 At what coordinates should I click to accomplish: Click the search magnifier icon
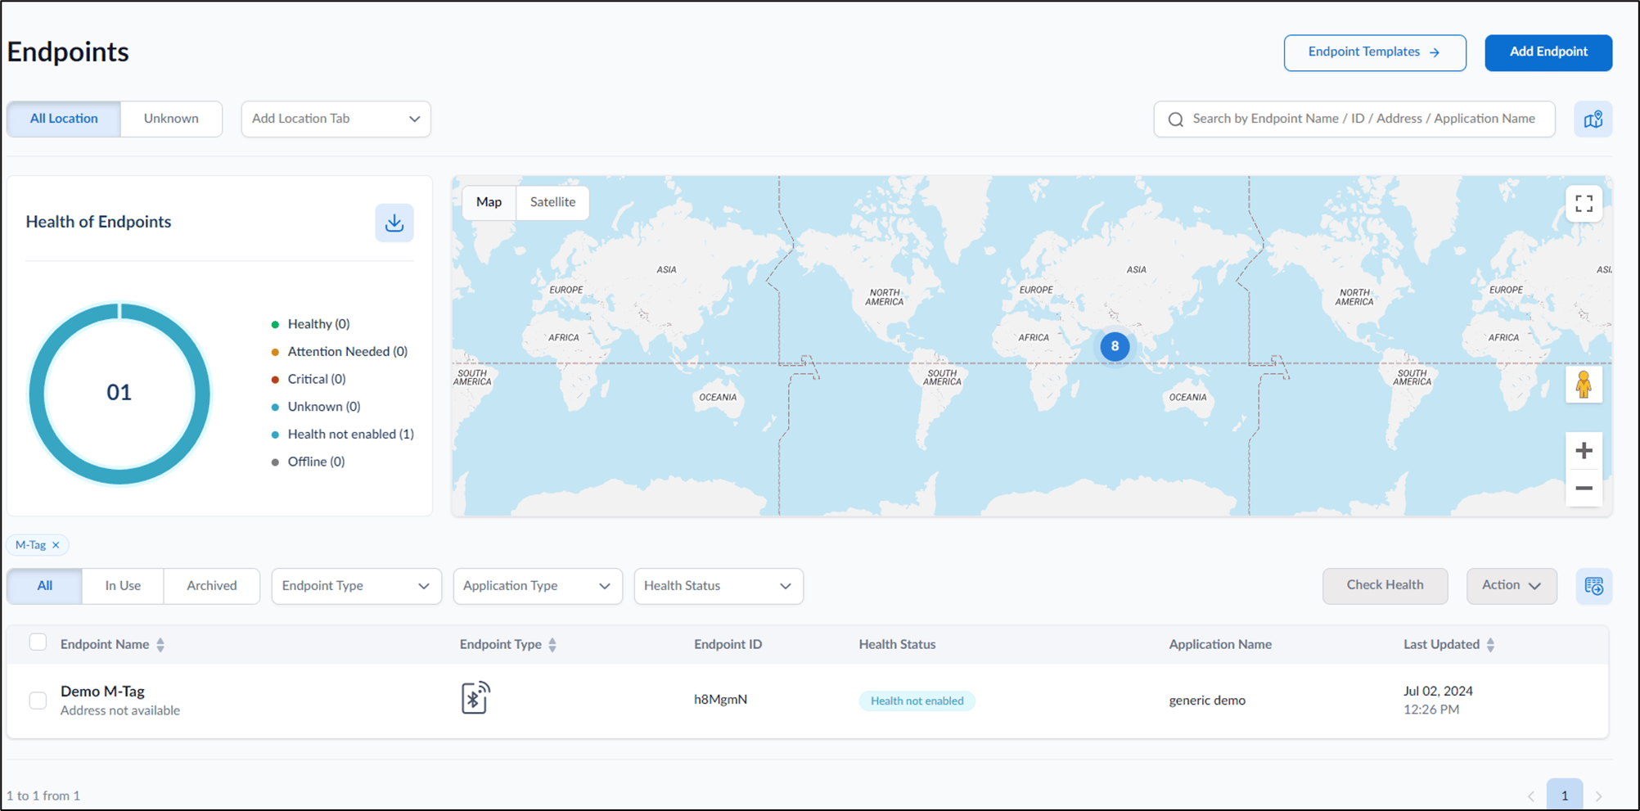[1176, 119]
